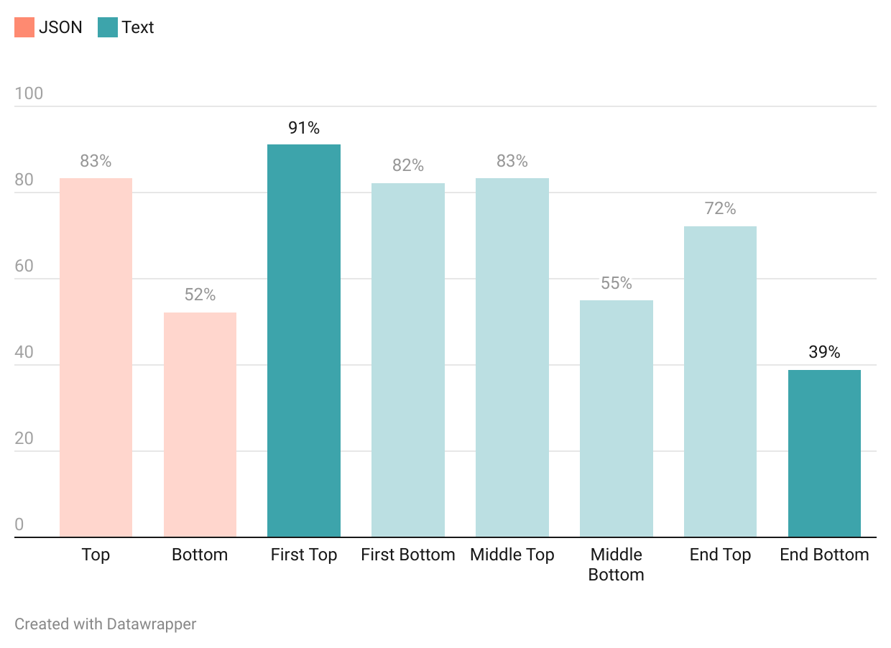The width and height of the screenshot is (891, 648).
Task: Select the JSON Bottom bar at 52%
Action: (x=200, y=425)
